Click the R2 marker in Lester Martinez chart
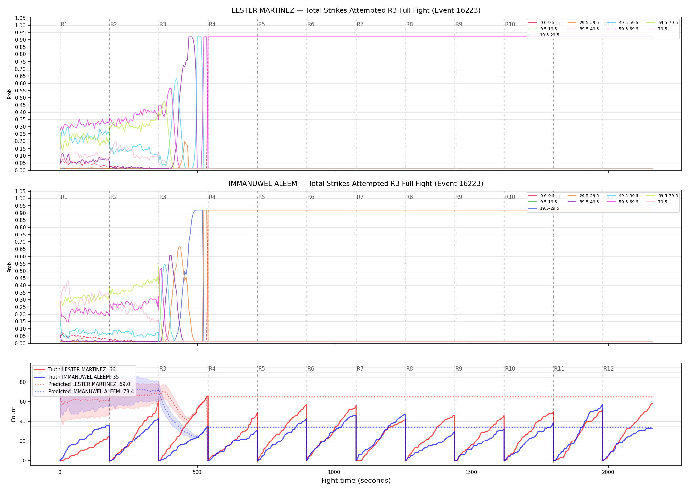The image size is (689, 492). [114, 24]
